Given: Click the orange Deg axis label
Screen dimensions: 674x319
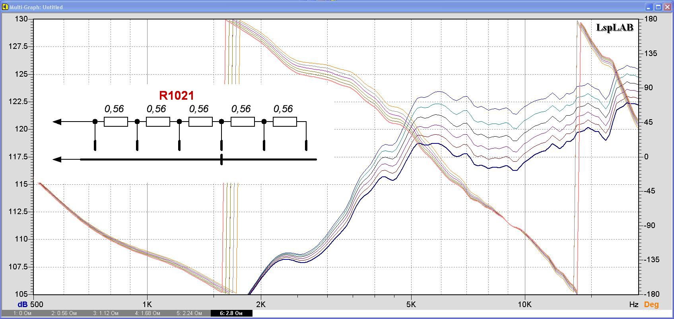Looking at the screenshot, I should (x=651, y=305).
